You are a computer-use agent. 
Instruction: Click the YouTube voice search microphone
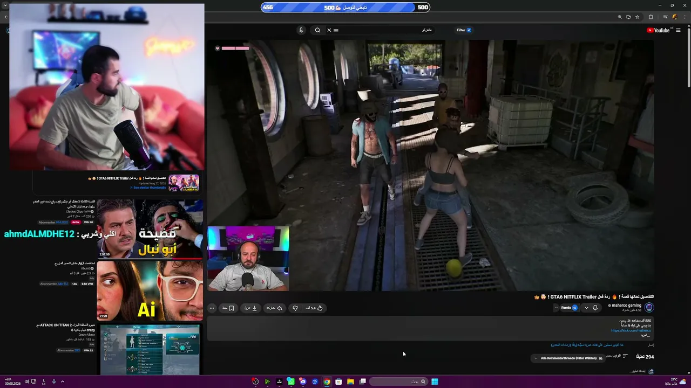(301, 30)
